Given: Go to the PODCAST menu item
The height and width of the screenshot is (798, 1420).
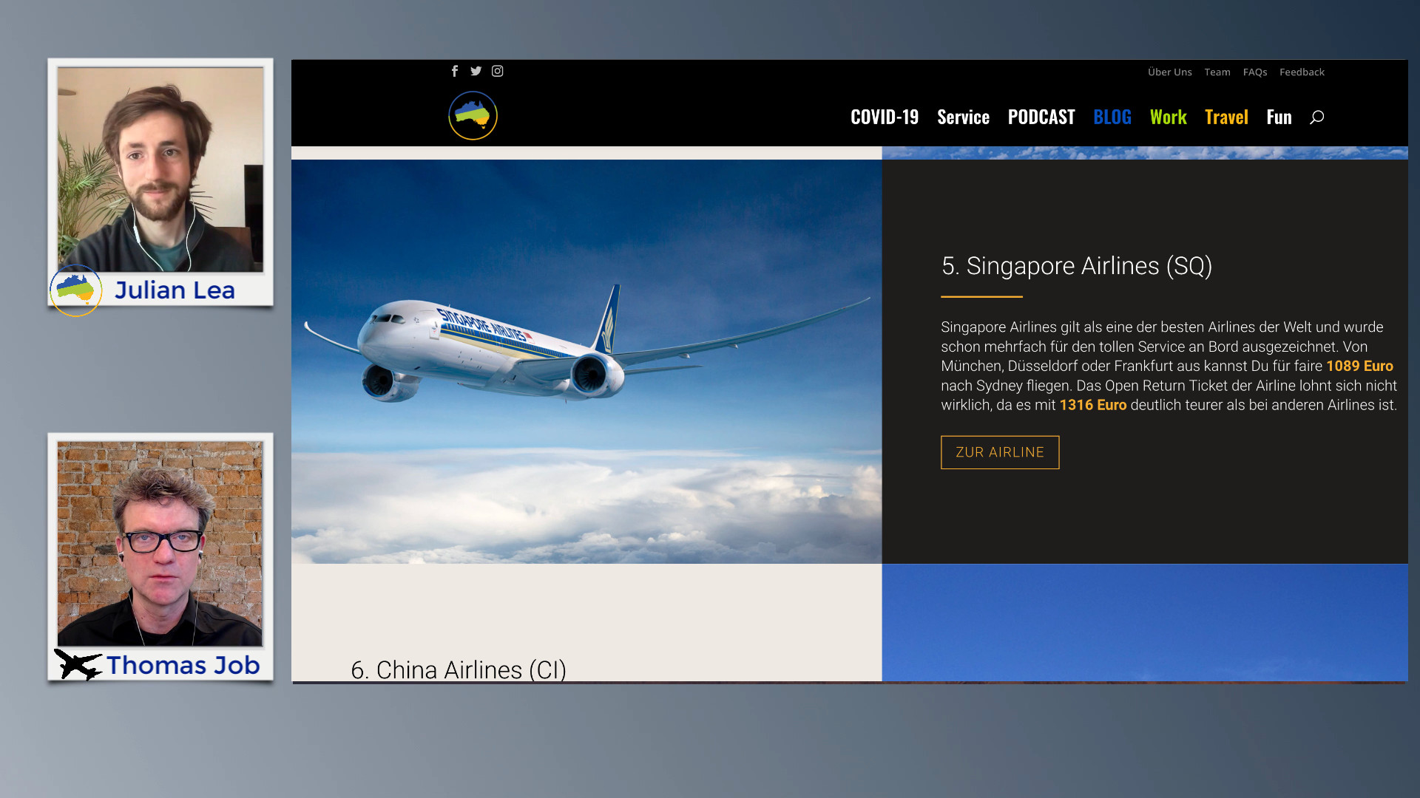Looking at the screenshot, I should point(1041,117).
